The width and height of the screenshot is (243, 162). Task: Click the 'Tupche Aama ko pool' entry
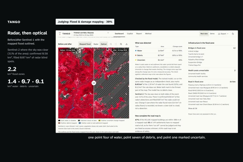(196, 54)
